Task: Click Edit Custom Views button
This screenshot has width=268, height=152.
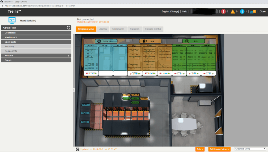Action: tap(219, 149)
